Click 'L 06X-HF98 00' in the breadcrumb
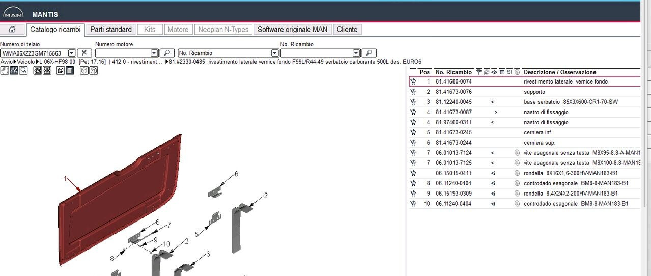The image size is (651, 276). coord(58,62)
